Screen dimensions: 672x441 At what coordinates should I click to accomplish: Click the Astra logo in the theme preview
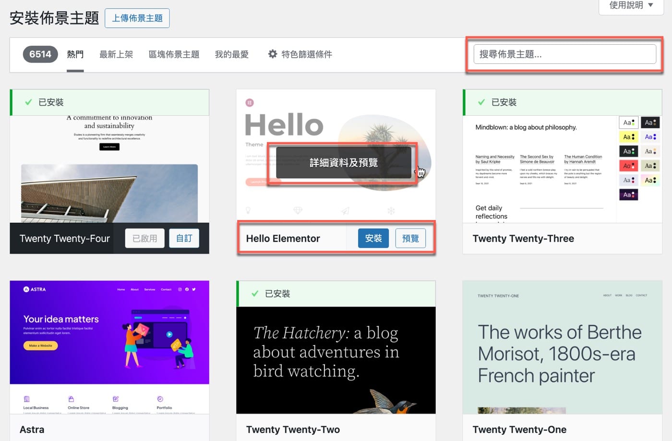tap(35, 289)
